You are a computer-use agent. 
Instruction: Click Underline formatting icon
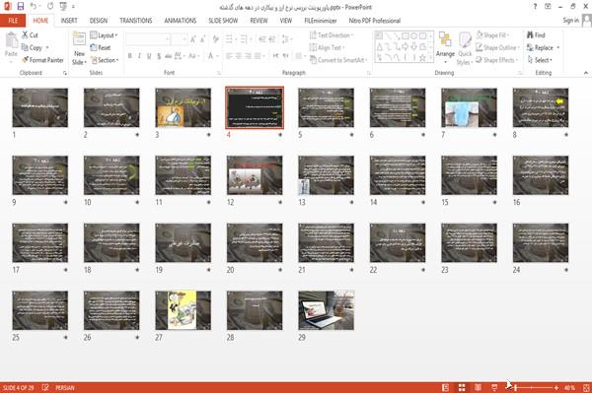click(x=149, y=56)
